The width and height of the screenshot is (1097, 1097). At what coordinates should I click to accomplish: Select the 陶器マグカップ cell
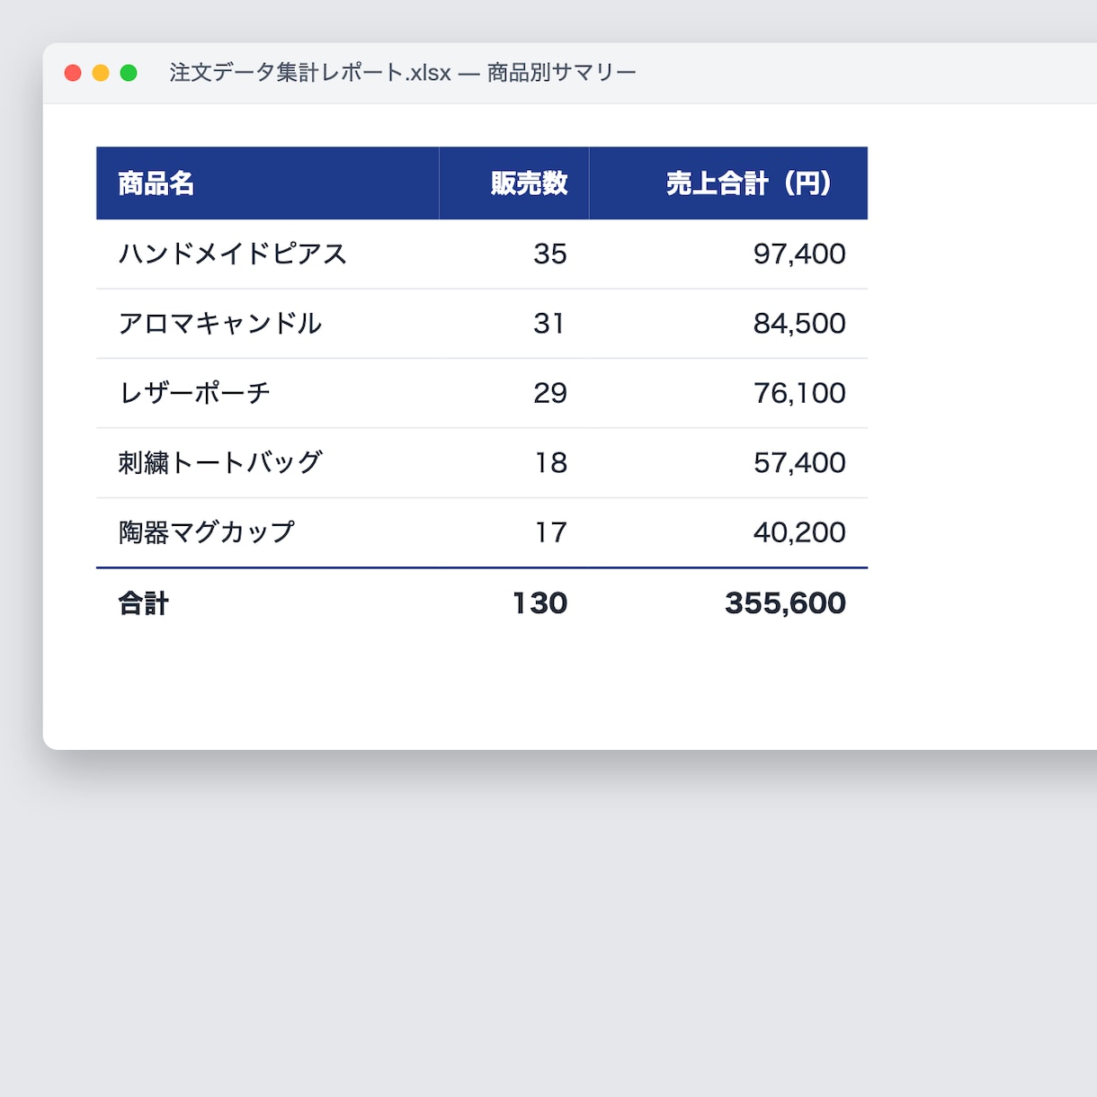[267, 532]
